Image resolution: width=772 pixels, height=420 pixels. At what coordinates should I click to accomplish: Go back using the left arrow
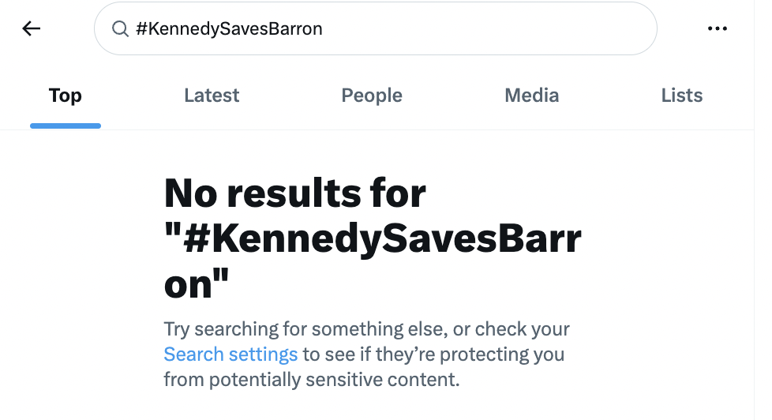coord(31,29)
